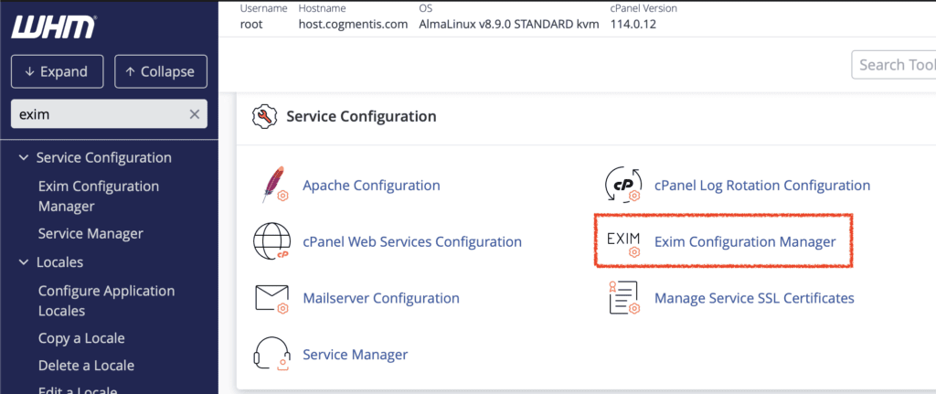The width and height of the screenshot is (936, 394).
Task: Open Exim Configuration Manager in sidebar
Action: 98,196
